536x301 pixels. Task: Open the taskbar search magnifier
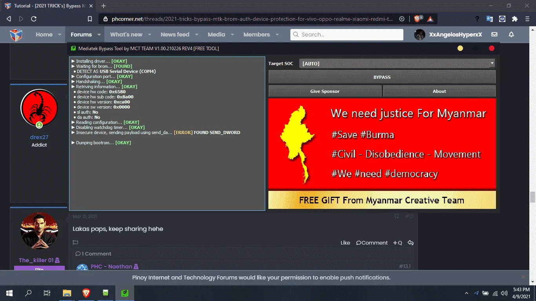[x=28, y=293]
